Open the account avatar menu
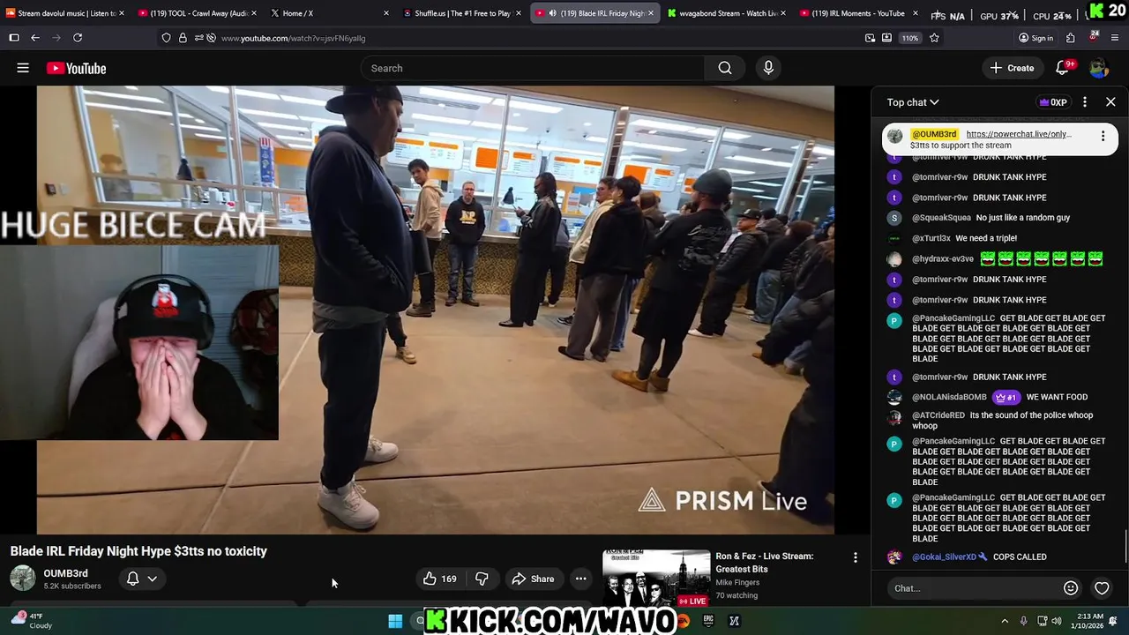Viewport: 1129px width, 635px height. tap(1099, 68)
